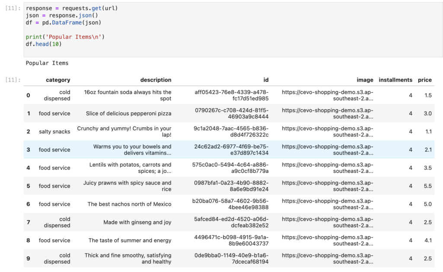Click the description 'The best nachos north of Mexico'

tap(130, 204)
